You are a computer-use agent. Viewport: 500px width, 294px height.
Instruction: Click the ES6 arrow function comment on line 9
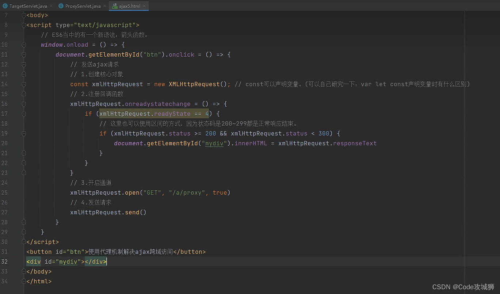point(95,35)
